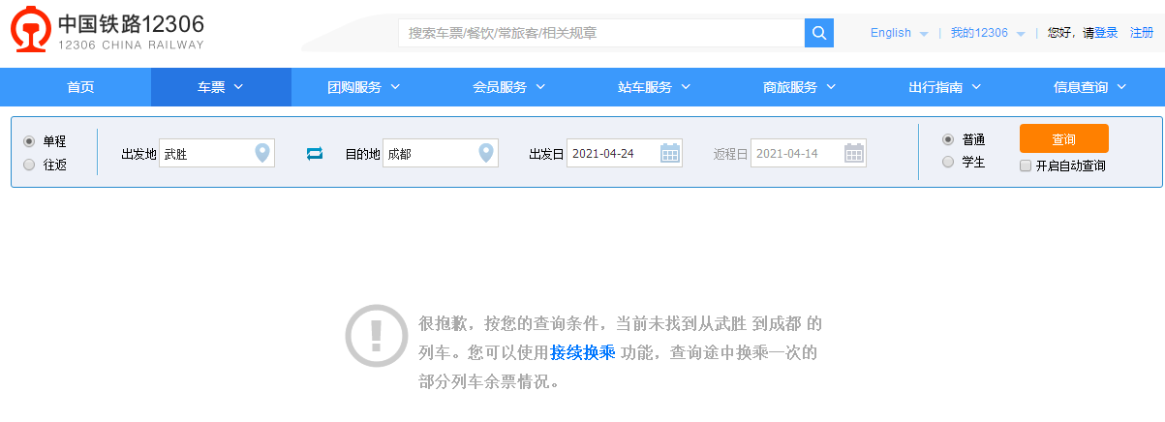Click the China Railway 12306 logo

pyautogui.click(x=107, y=32)
